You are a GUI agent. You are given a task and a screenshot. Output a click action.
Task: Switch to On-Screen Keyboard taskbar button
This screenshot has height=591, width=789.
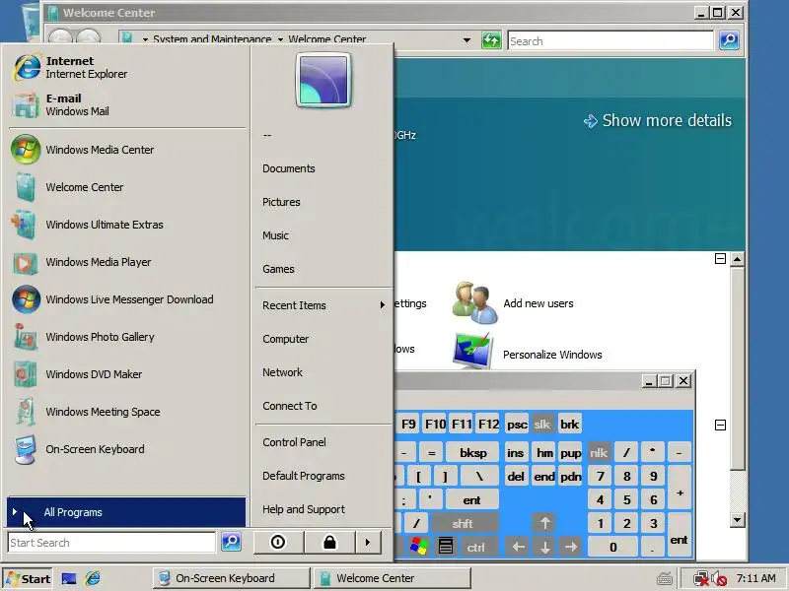(x=232, y=578)
